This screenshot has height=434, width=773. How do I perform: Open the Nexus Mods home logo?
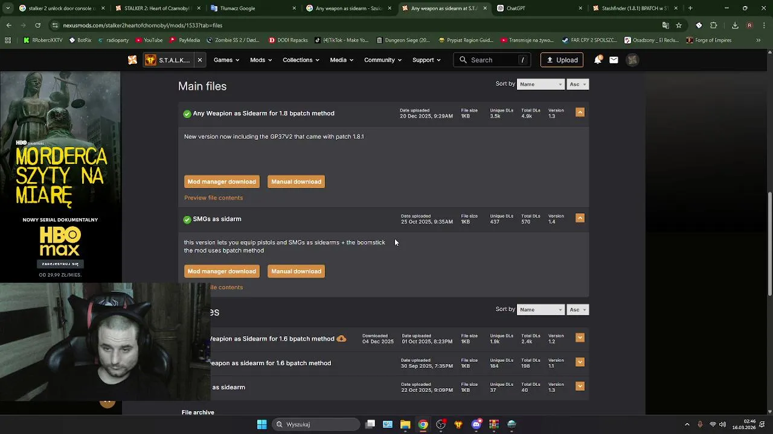(132, 60)
